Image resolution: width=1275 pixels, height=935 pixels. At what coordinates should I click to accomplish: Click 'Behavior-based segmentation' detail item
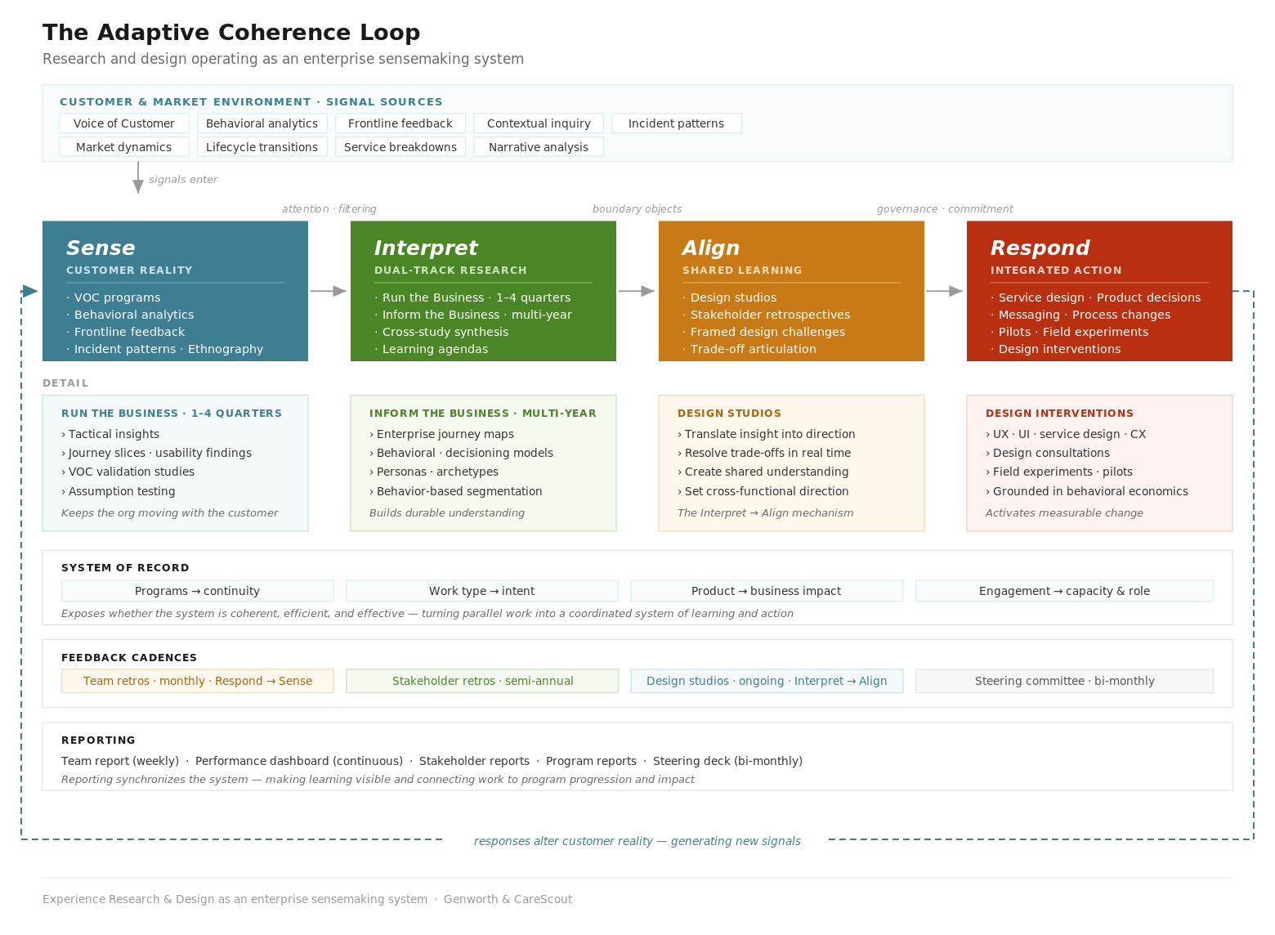pyautogui.click(x=459, y=491)
